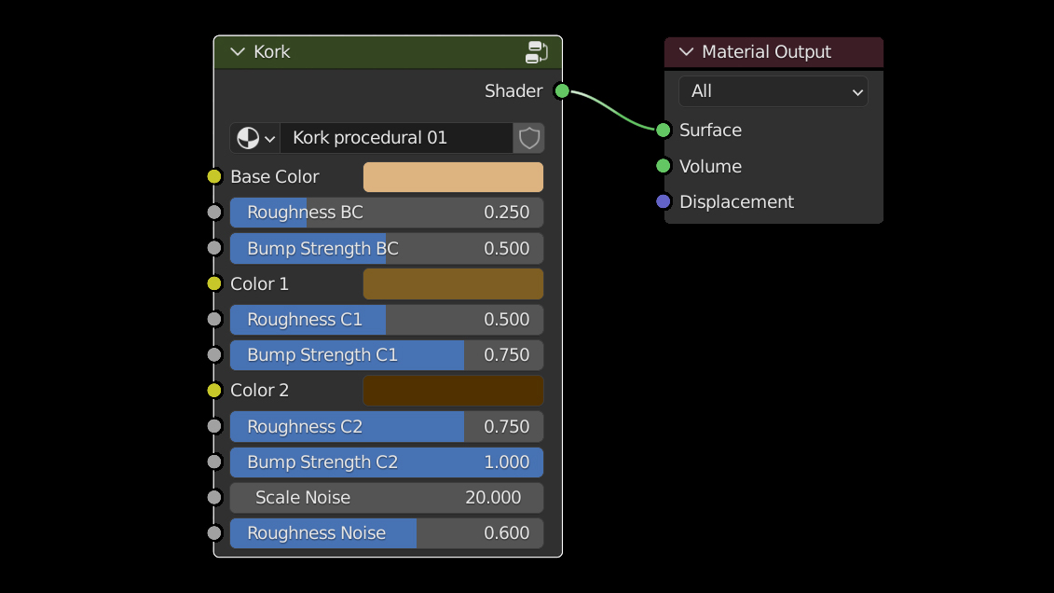Collapse the Kork node with its chevron
This screenshot has height=593, width=1054.
[238, 52]
